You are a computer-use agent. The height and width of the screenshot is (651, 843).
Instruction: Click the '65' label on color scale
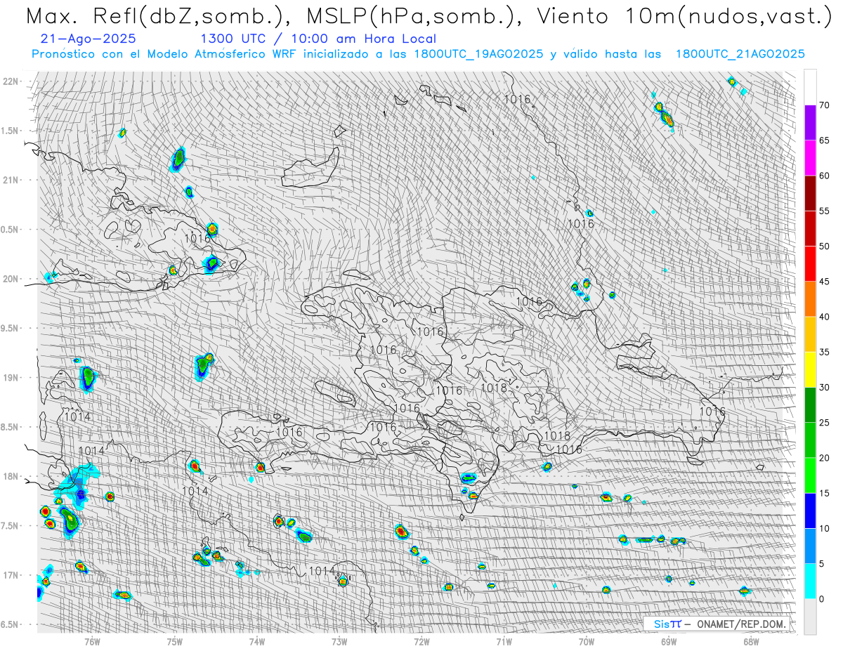pyautogui.click(x=825, y=140)
